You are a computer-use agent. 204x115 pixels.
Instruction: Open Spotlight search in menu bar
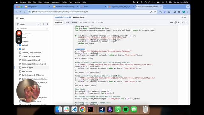(x=167, y=2)
